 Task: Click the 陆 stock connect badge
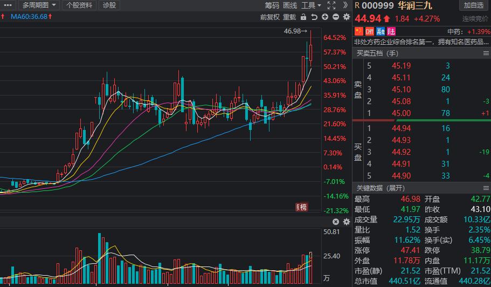[391, 31]
